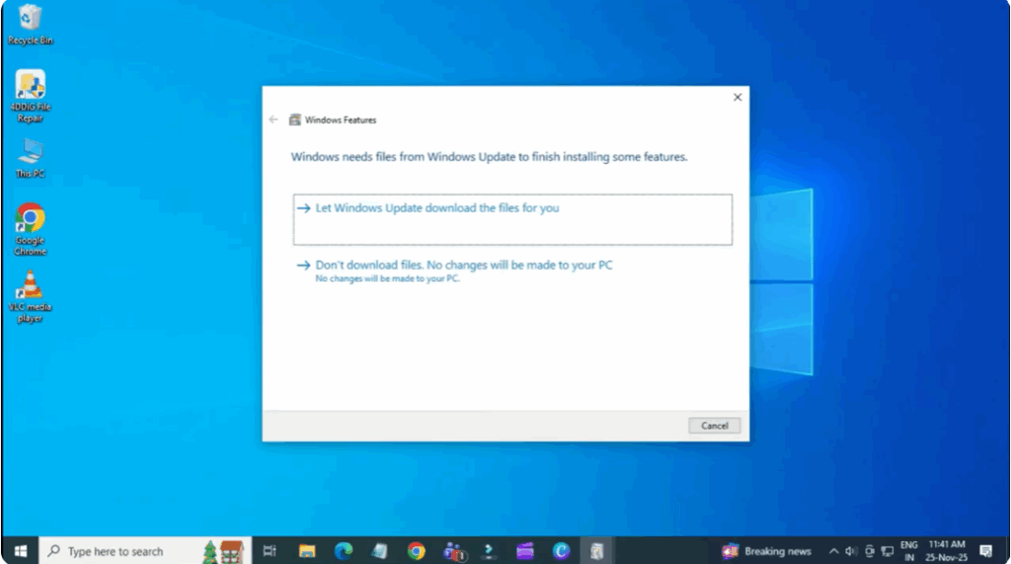
Task: Switch the ENG IN input language
Action: pyautogui.click(x=909, y=551)
